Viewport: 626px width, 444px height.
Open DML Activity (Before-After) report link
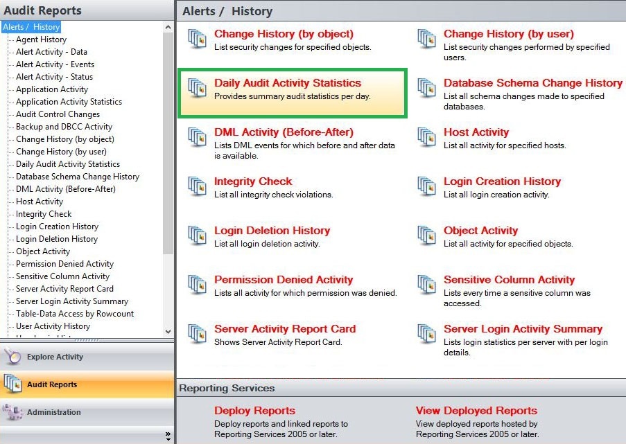coord(284,132)
